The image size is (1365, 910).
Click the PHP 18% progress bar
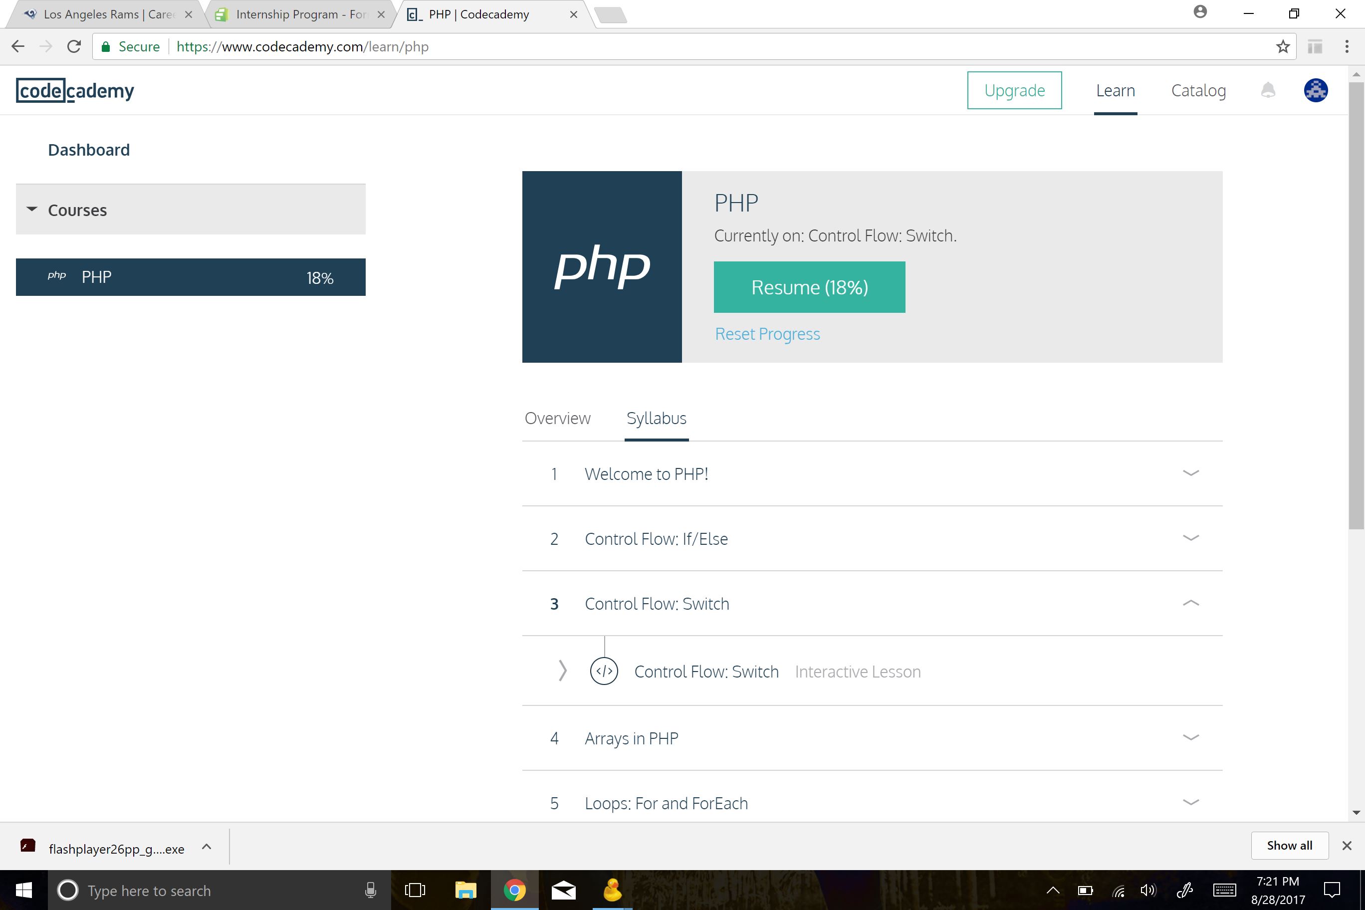[x=190, y=276]
